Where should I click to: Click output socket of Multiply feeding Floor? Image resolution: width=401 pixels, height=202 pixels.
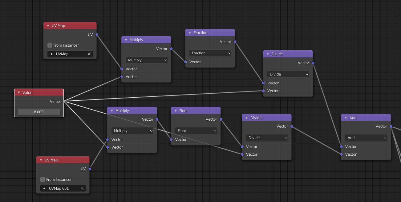point(157,119)
